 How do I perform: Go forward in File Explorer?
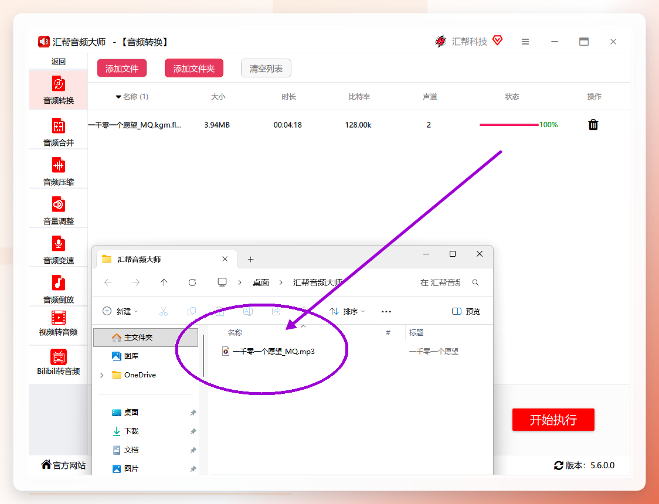pos(136,282)
